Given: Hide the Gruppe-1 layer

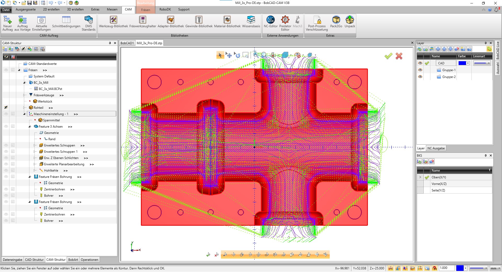Looking at the screenshot, I should coord(420,70).
